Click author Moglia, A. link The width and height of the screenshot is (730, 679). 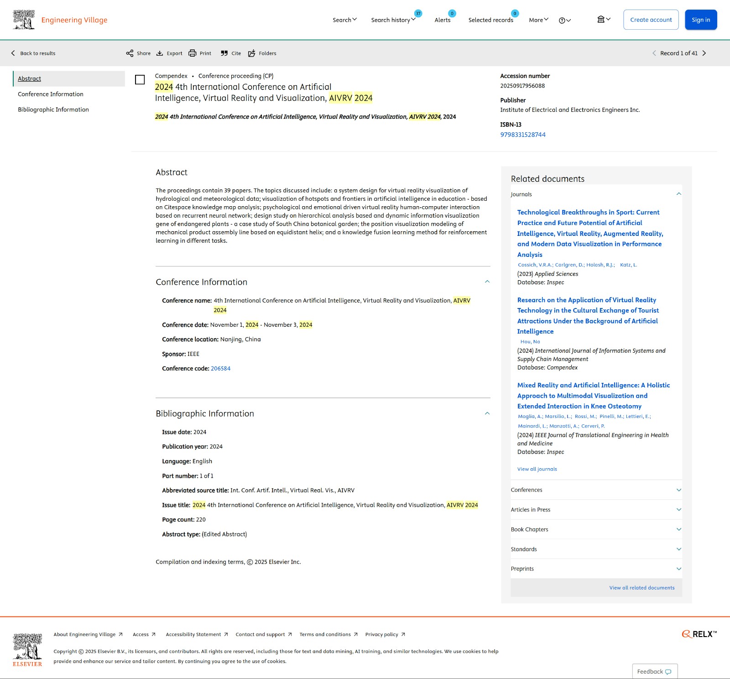530,416
